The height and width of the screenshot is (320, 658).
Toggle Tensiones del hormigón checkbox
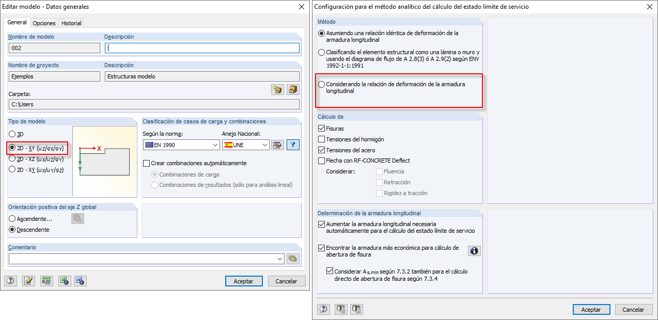[322, 139]
